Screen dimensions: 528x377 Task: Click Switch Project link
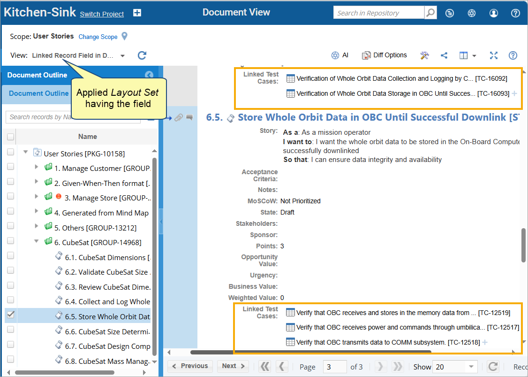102,14
